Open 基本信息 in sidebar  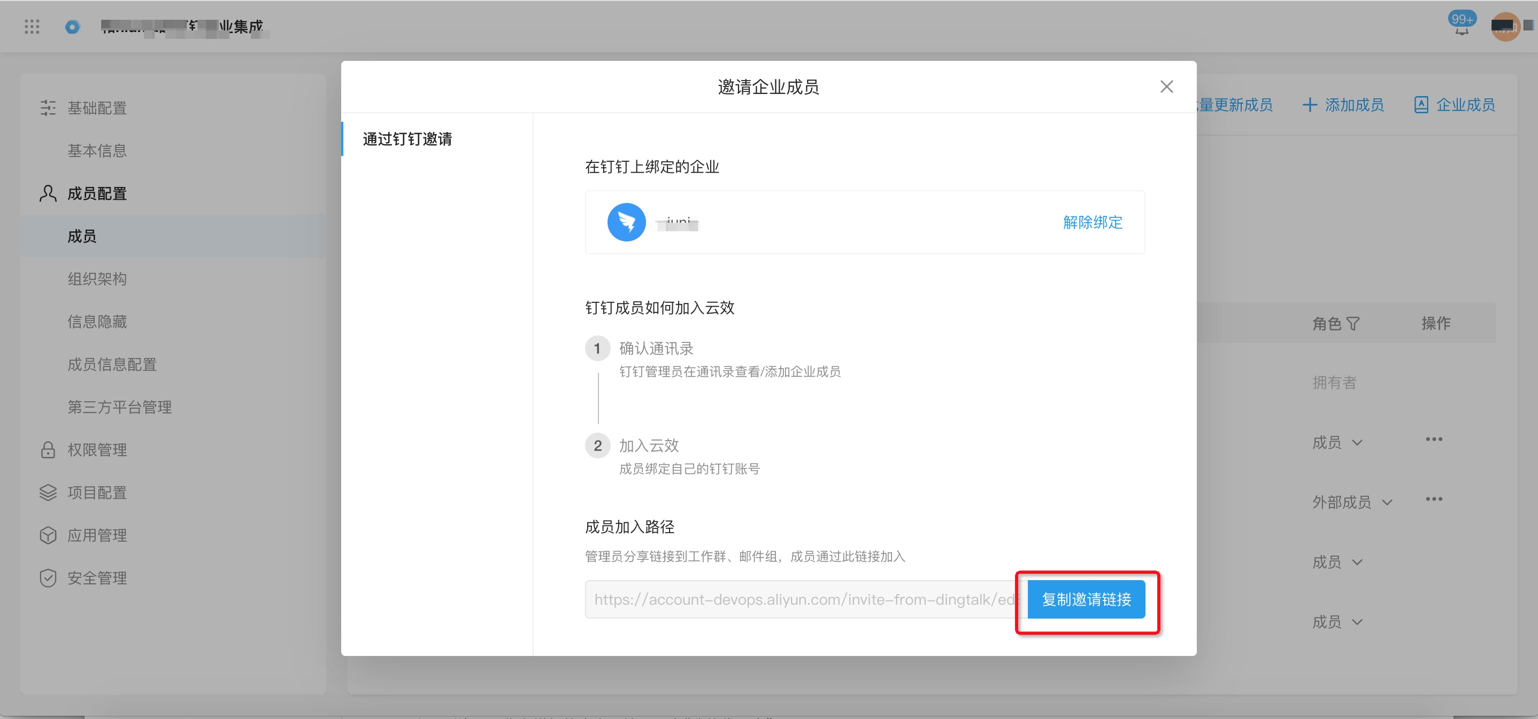[97, 151]
